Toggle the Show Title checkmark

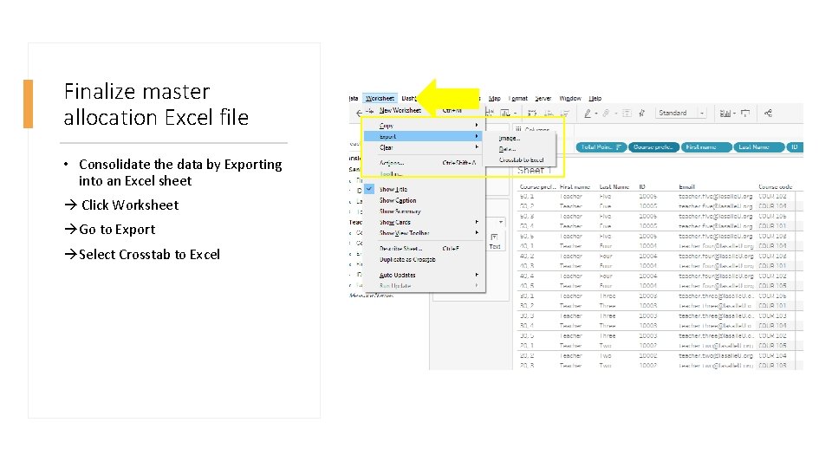tap(369, 189)
